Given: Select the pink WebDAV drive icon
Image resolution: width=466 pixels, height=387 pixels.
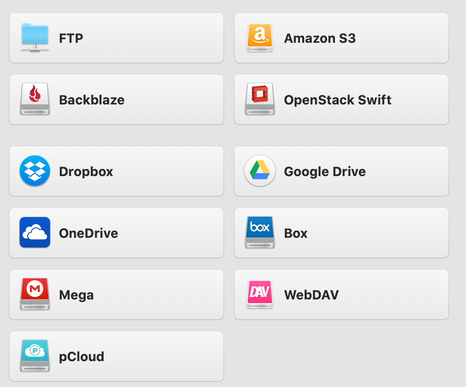Looking at the screenshot, I should (x=260, y=294).
